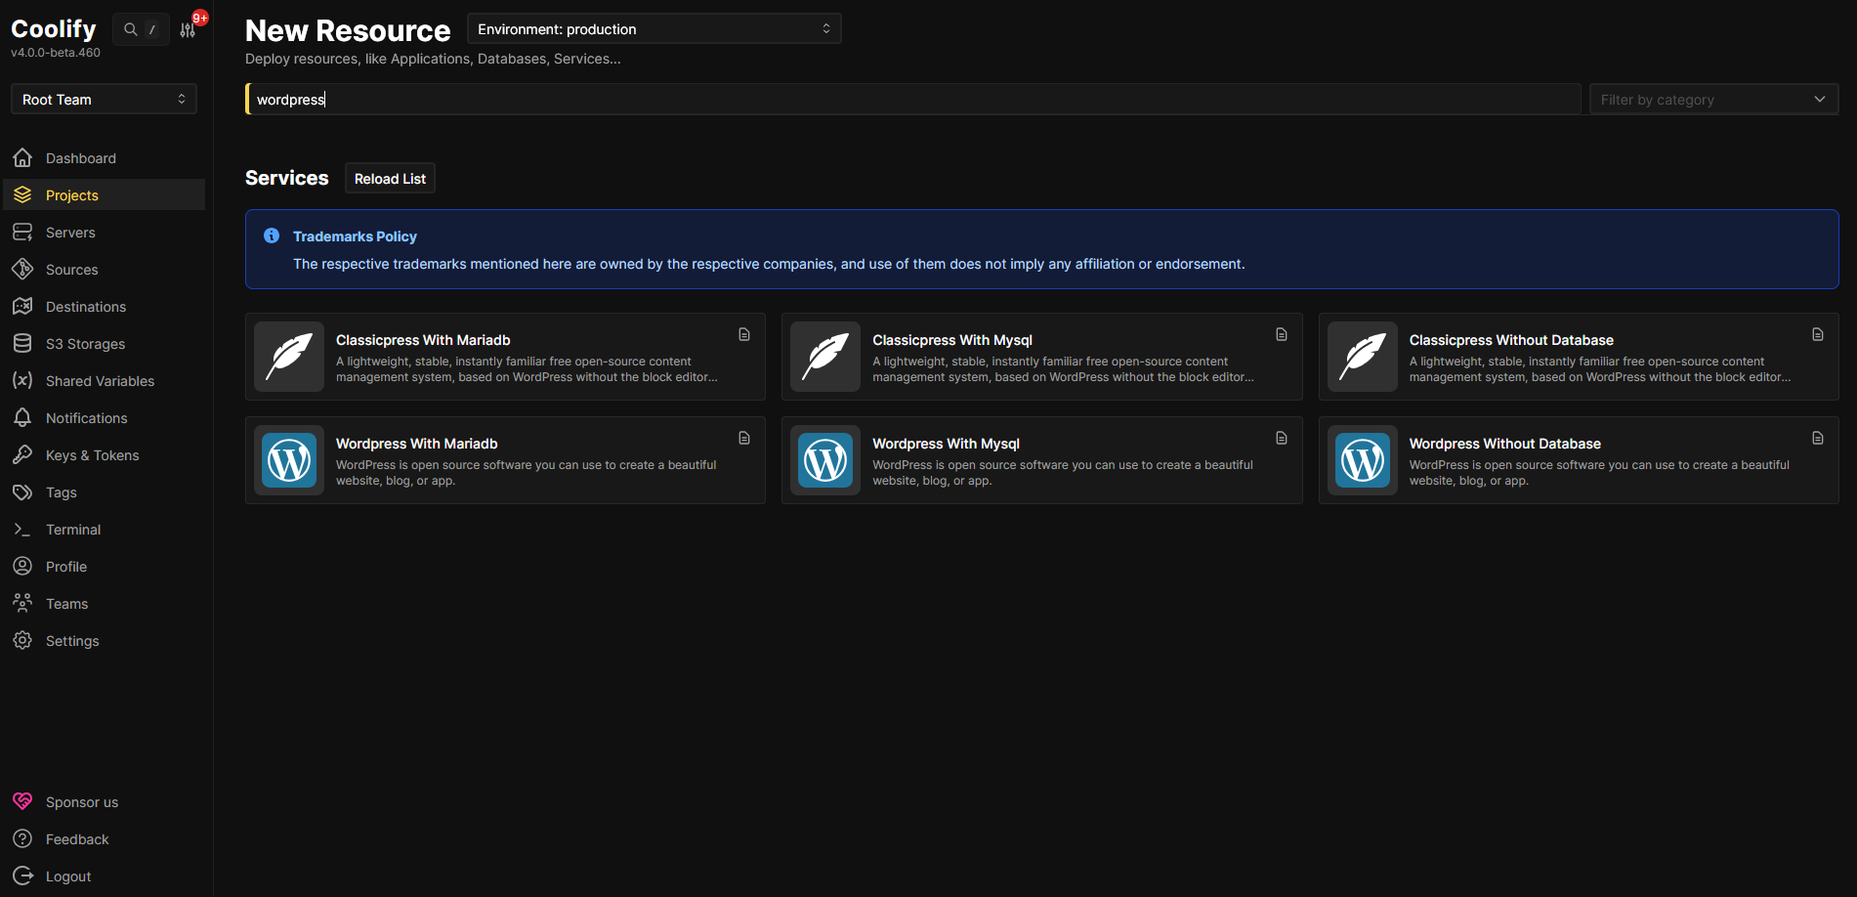This screenshot has height=897, width=1857.
Task: Click the Terminal prompt icon
Action: [22, 530]
